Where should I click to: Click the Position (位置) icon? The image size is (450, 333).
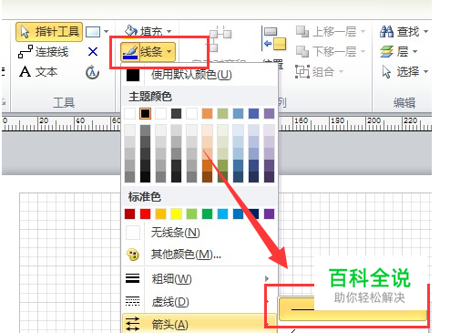(274, 39)
